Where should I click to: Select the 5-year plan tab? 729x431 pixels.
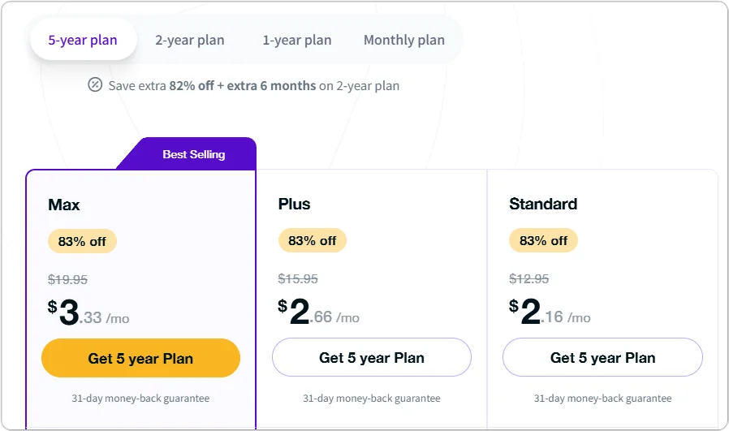[83, 40]
